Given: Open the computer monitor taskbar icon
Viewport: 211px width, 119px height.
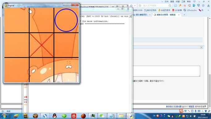Looking at the screenshot, I should click(x=93, y=116).
